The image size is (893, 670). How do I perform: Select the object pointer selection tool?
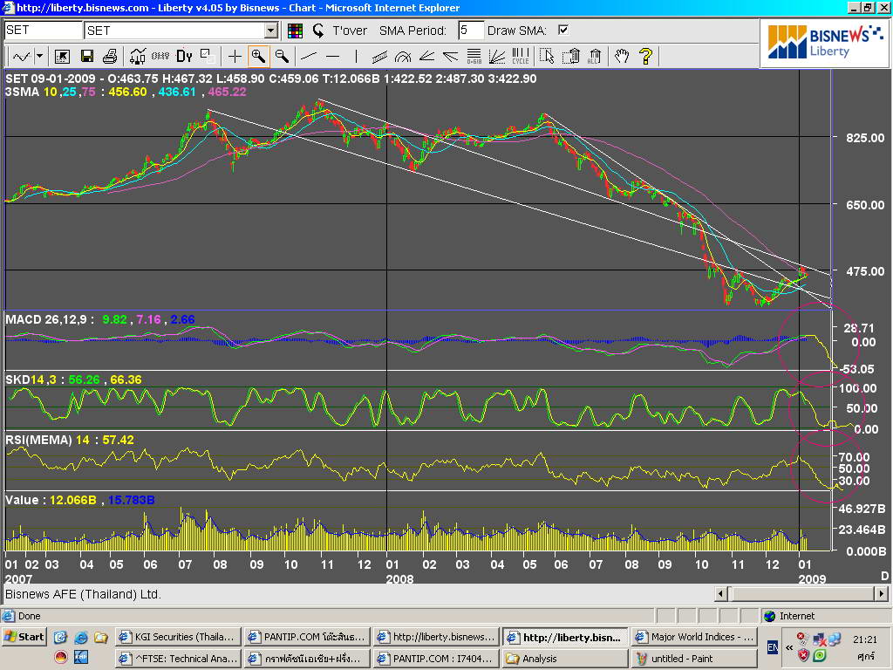click(x=547, y=56)
